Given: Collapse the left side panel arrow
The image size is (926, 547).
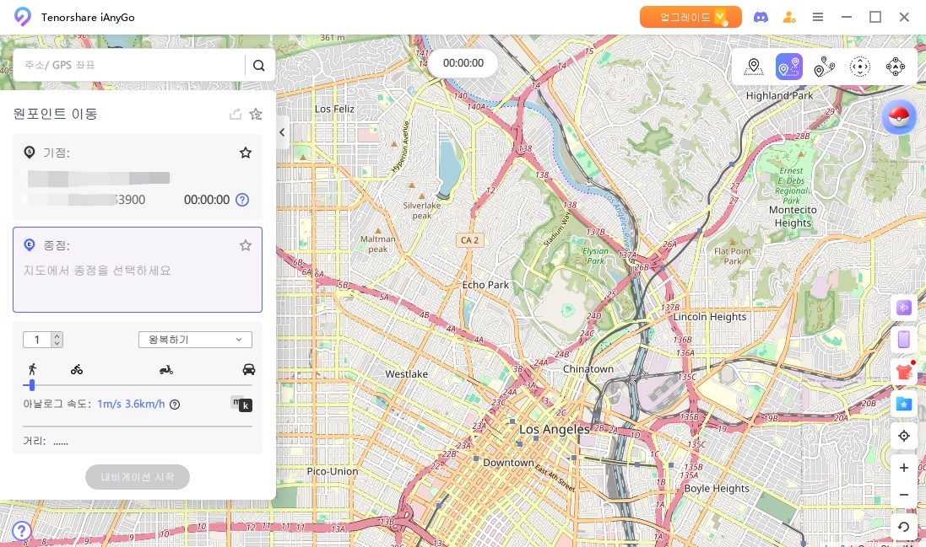Looking at the screenshot, I should [x=282, y=132].
